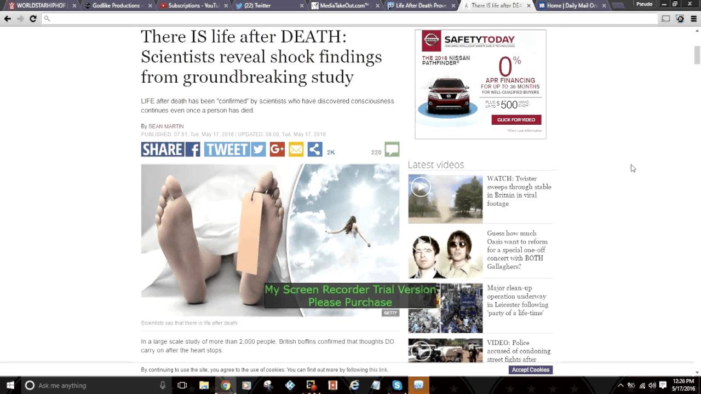Open Skype from the taskbar

397,385
